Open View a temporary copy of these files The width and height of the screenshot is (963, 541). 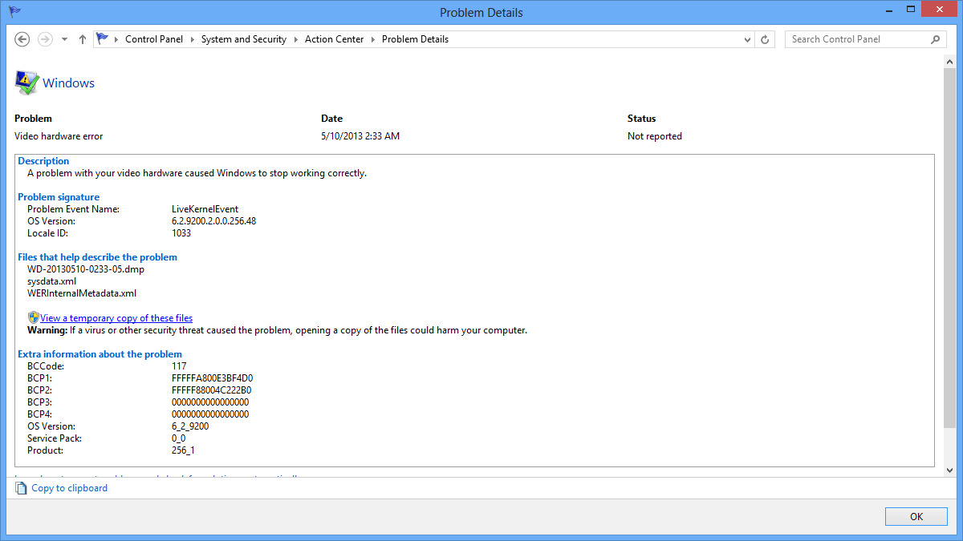116,318
